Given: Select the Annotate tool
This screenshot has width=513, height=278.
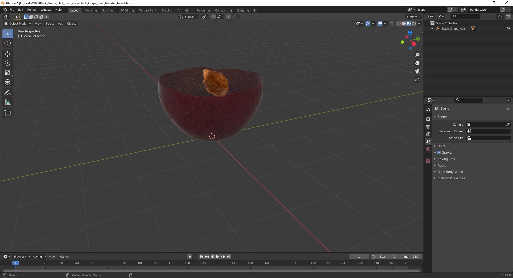Looking at the screenshot, I should coord(7,93).
